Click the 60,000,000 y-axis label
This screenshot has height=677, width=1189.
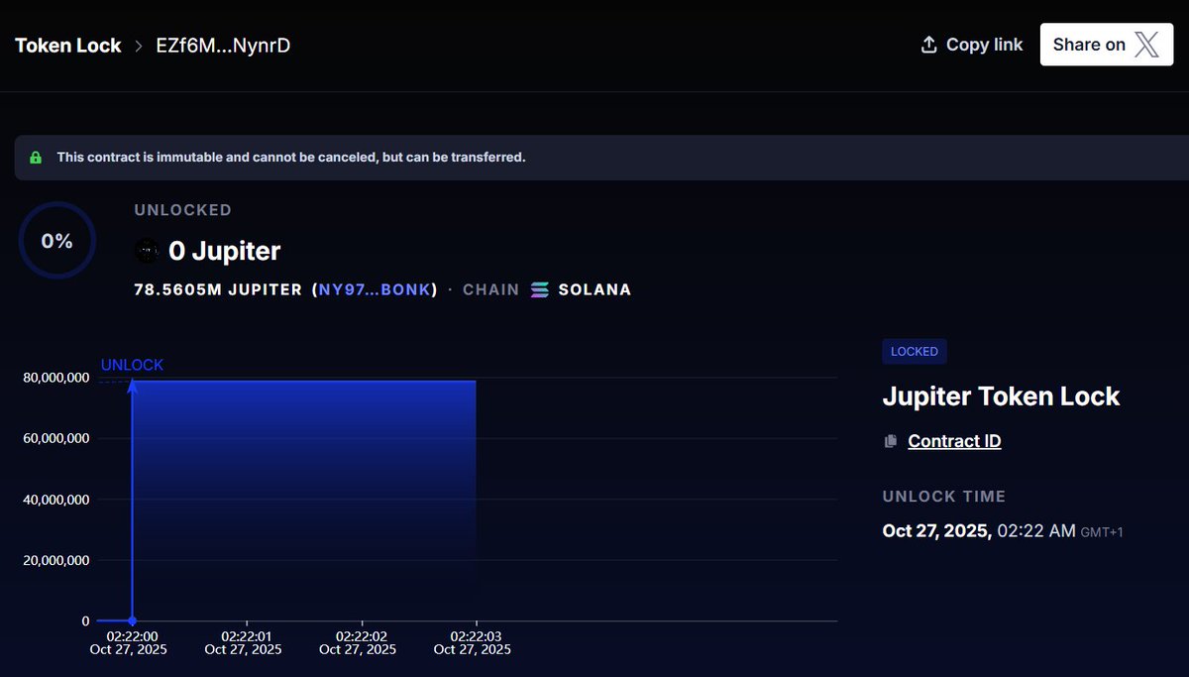pyautogui.click(x=55, y=438)
